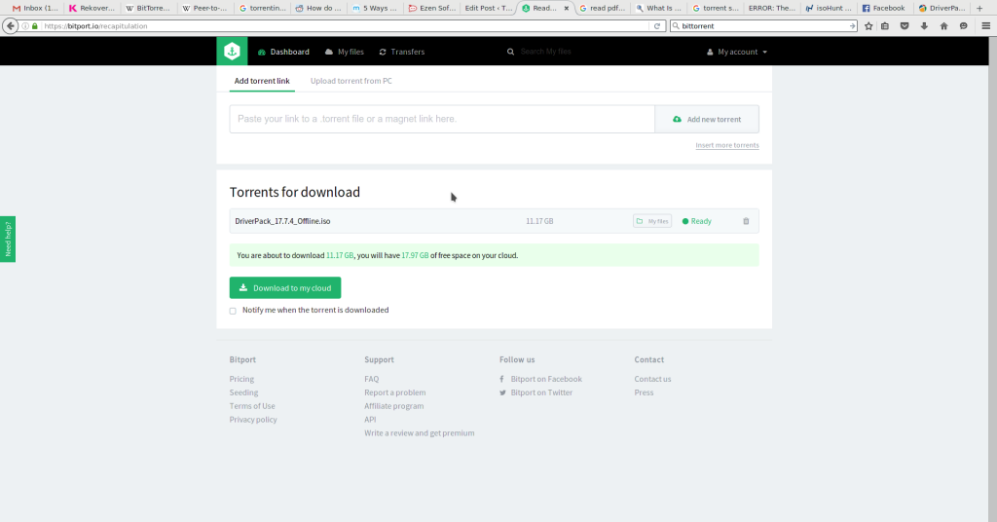Switch to the Rekover... browser tab

(x=92, y=8)
